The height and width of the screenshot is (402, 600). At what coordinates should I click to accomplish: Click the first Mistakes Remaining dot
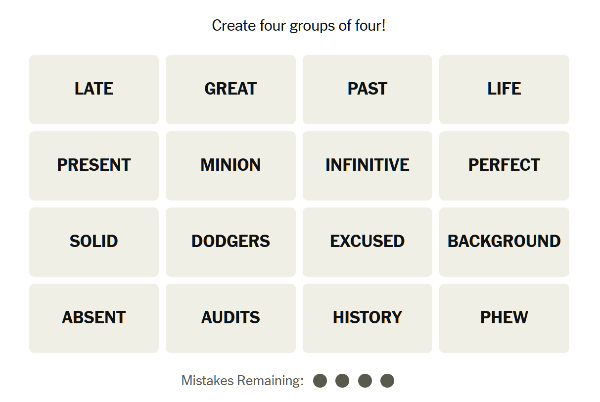click(320, 381)
